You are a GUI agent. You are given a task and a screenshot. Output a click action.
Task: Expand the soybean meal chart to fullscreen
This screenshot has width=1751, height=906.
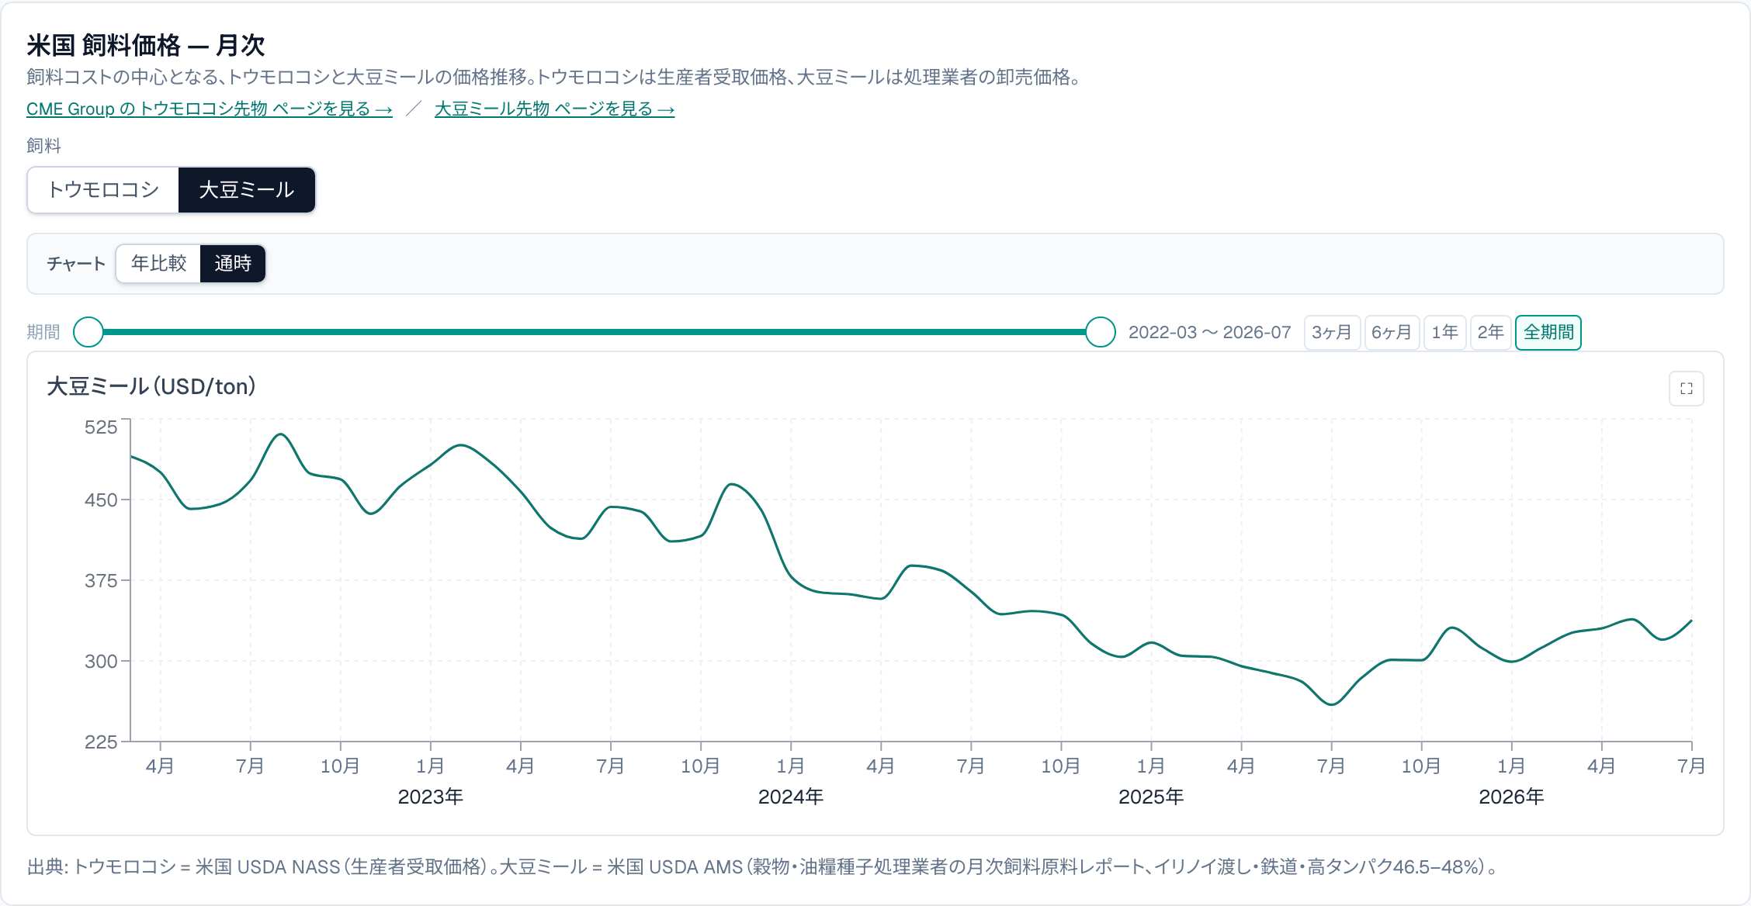point(1686,389)
